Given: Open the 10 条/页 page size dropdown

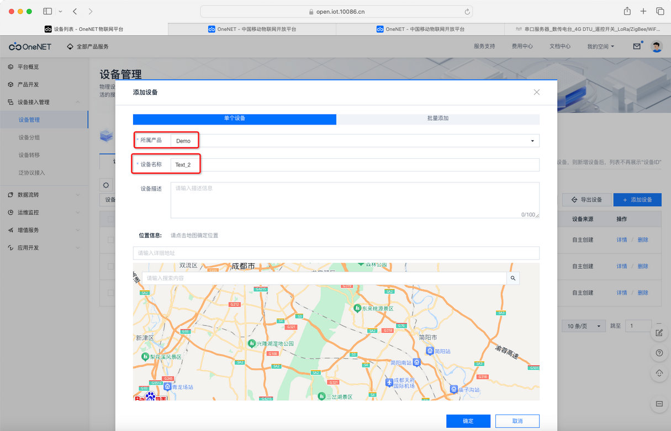Looking at the screenshot, I should click(583, 326).
